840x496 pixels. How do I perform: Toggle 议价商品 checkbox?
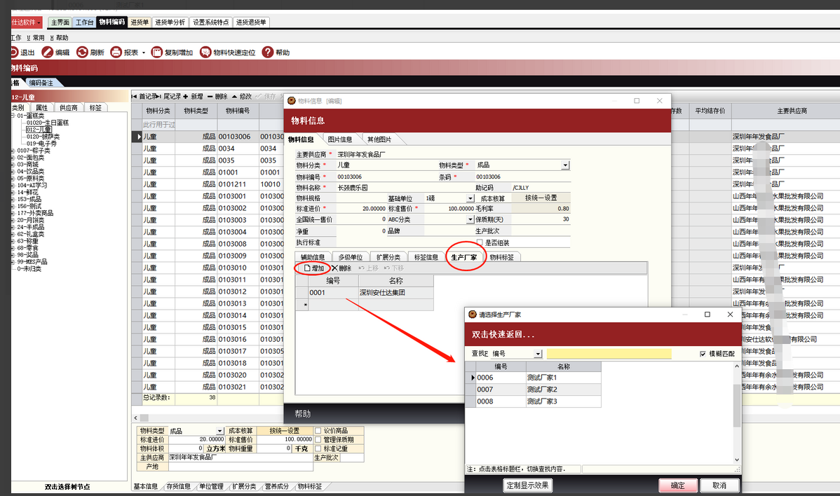click(318, 431)
